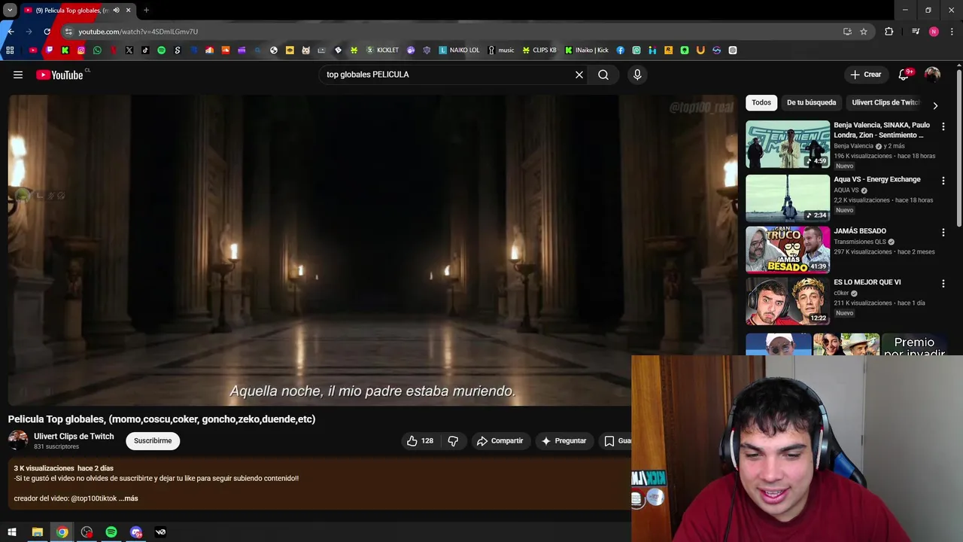Open options menu for Aqua VS video
Viewport: 963px width, 542px height.
click(x=943, y=181)
